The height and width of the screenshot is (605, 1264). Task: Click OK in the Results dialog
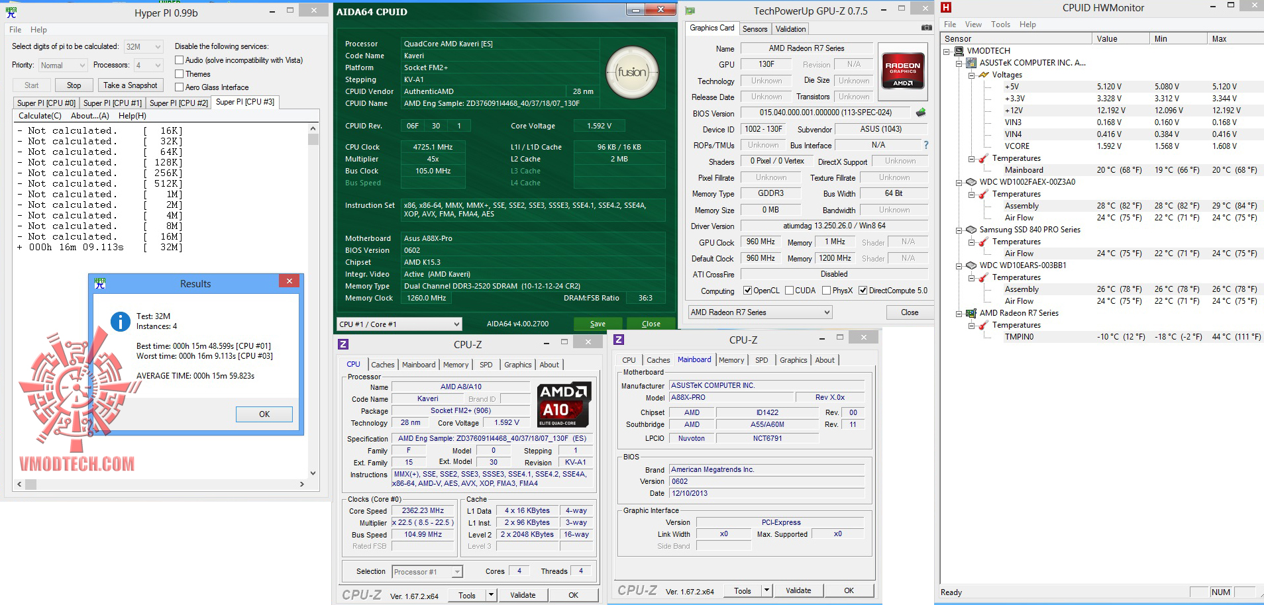pos(264,414)
